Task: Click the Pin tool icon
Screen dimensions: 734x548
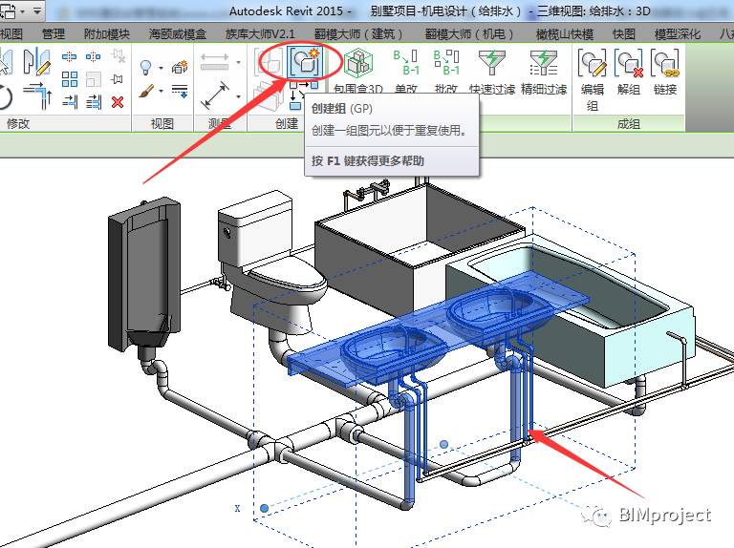Action: click(x=118, y=79)
